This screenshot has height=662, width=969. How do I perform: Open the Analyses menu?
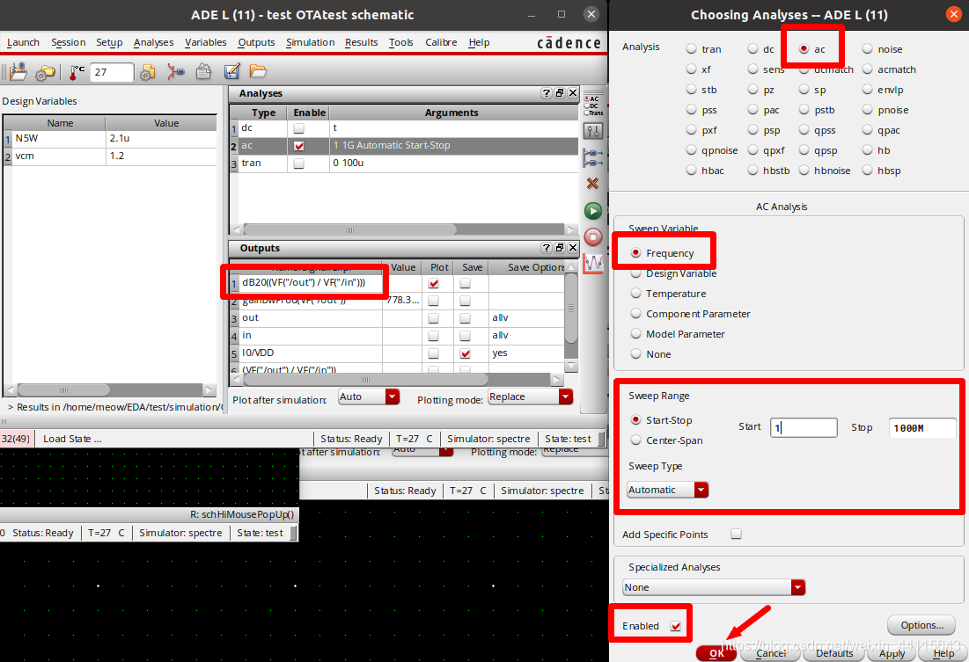(x=153, y=42)
